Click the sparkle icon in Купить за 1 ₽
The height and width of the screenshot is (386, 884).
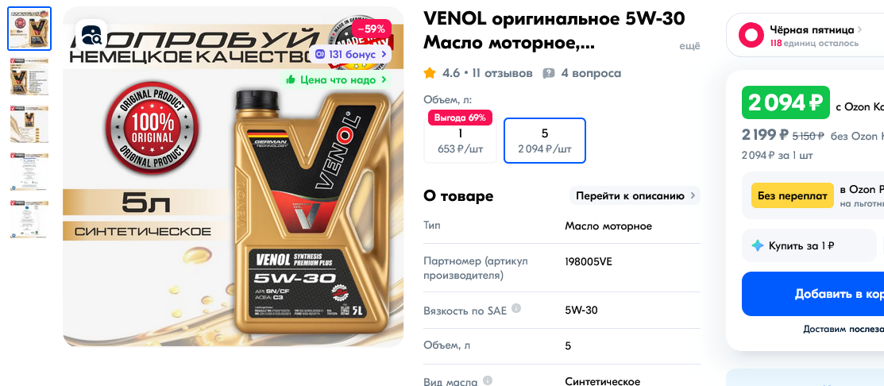coord(758,245)
